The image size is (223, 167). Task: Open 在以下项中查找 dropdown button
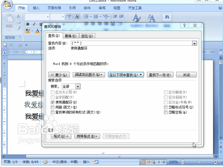pos(126,75)
